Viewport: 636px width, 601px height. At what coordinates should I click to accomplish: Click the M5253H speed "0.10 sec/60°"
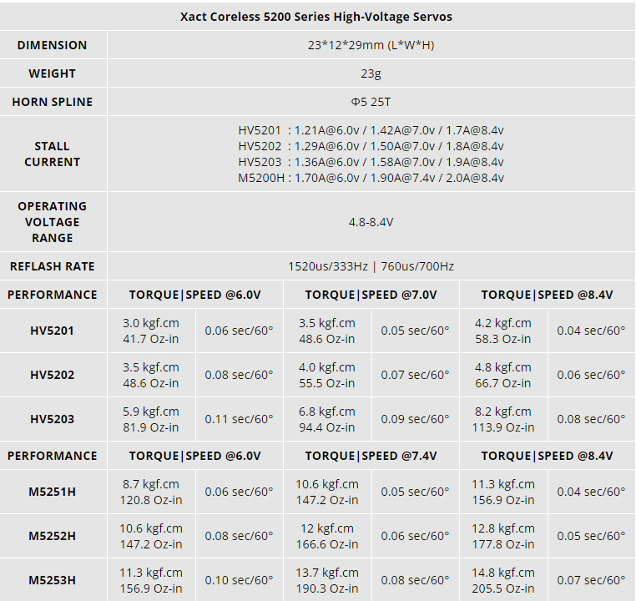point(239,580)
